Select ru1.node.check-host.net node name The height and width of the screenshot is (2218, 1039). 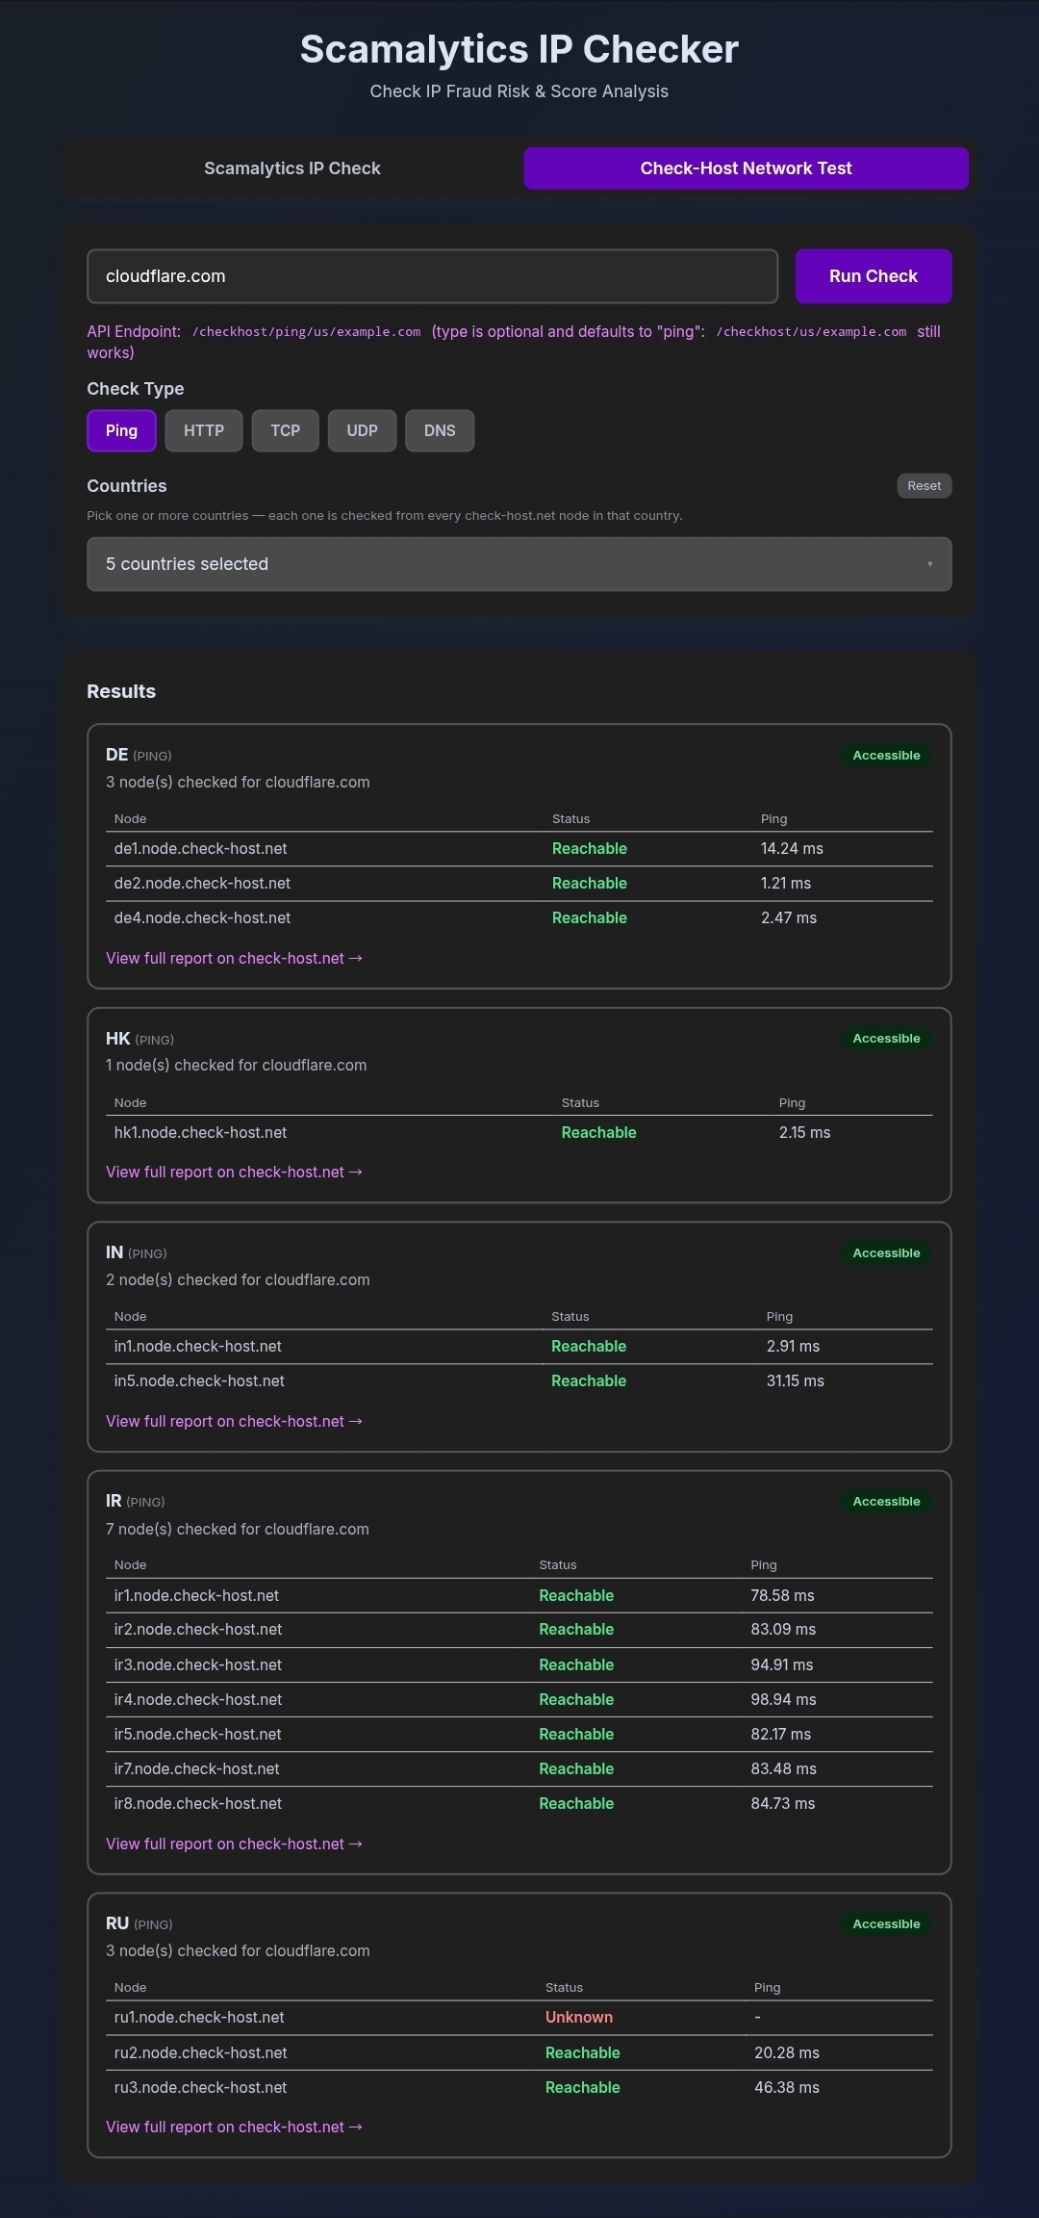[199, 2018]
